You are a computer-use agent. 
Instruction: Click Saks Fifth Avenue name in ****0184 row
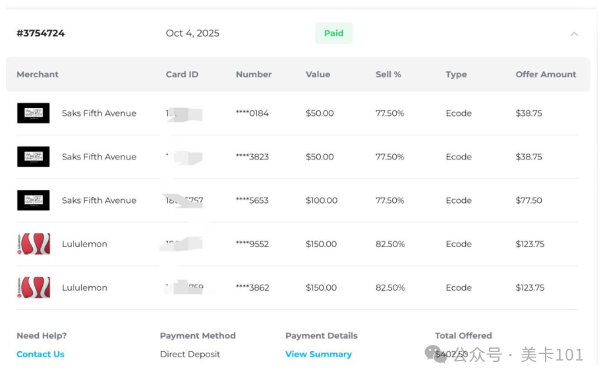(x=99, y=113)
